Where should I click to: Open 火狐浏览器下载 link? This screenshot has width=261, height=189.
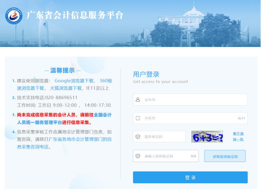(x=66, y=88)
